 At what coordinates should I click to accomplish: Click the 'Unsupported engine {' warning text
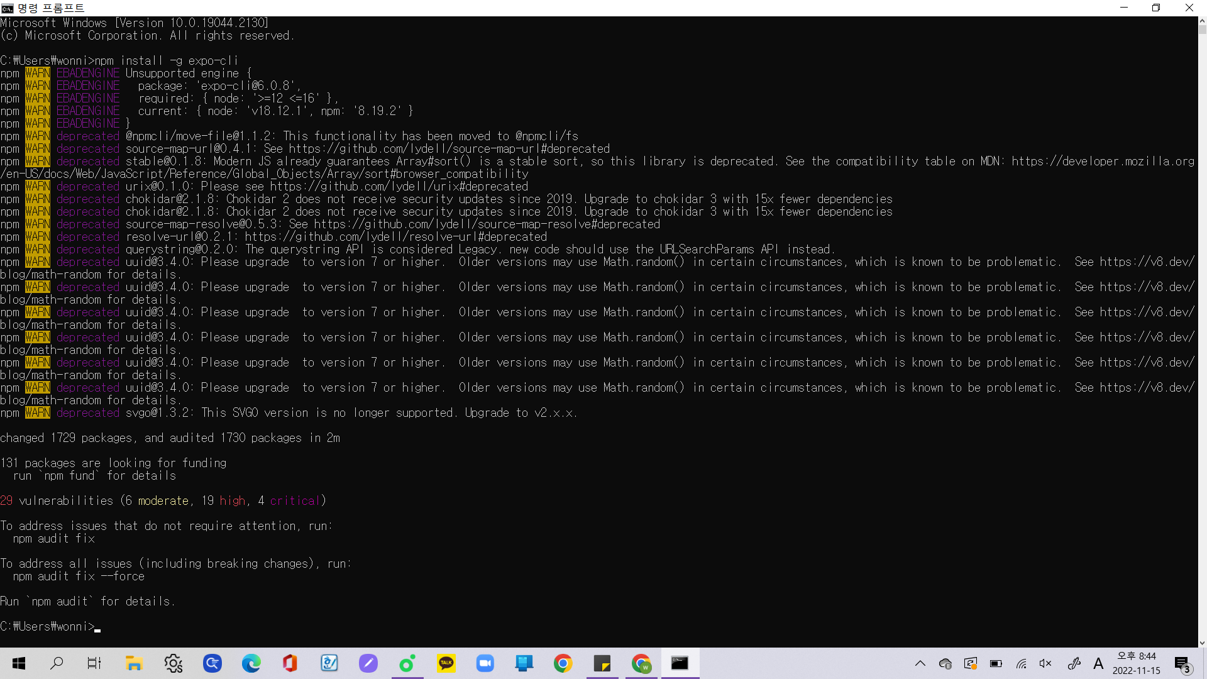click(x=189, y=74)
